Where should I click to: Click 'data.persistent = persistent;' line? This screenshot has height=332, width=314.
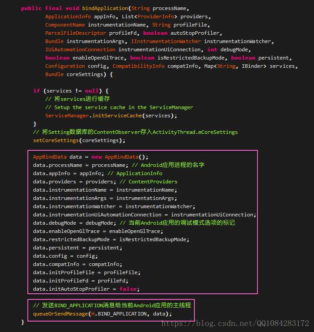point(77,248)
